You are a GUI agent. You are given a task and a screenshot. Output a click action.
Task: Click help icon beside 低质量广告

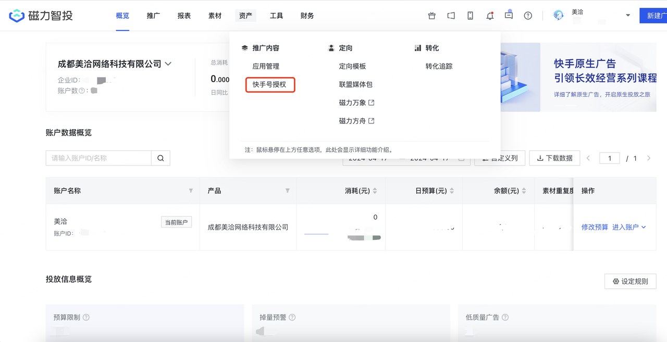click(x=505, y=318)
